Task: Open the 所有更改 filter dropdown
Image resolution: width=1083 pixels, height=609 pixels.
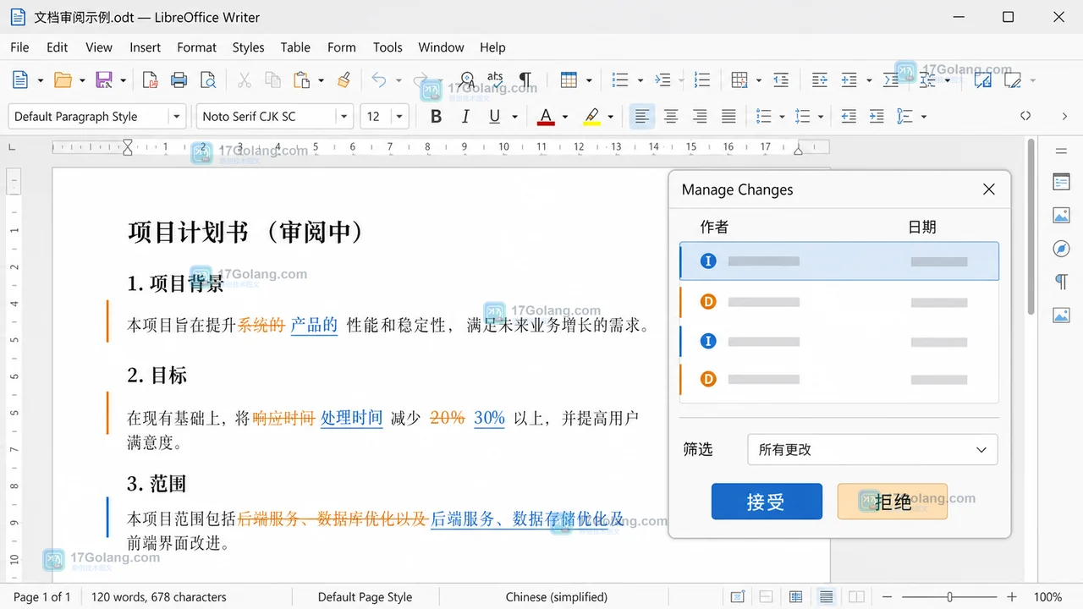Action: pyautogui.click(x=872, y=450)
